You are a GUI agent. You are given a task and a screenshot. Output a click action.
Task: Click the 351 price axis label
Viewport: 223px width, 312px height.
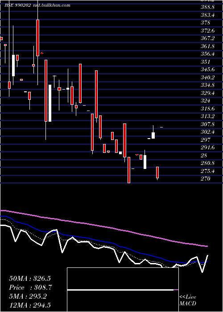(x=206, y=62)
